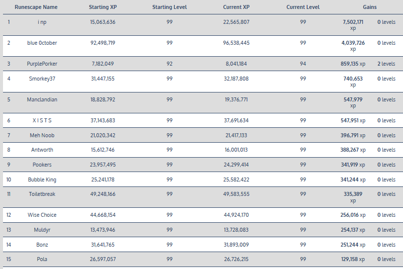The image size is (403, 269).
Task: Sort by the Starting XP column header
Action: click(103, 7)
